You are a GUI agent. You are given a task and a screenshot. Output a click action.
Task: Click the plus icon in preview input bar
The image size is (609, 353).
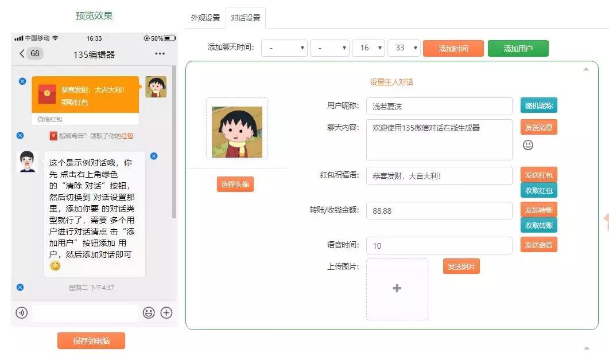pyautogui.click(x=166, y=313)
